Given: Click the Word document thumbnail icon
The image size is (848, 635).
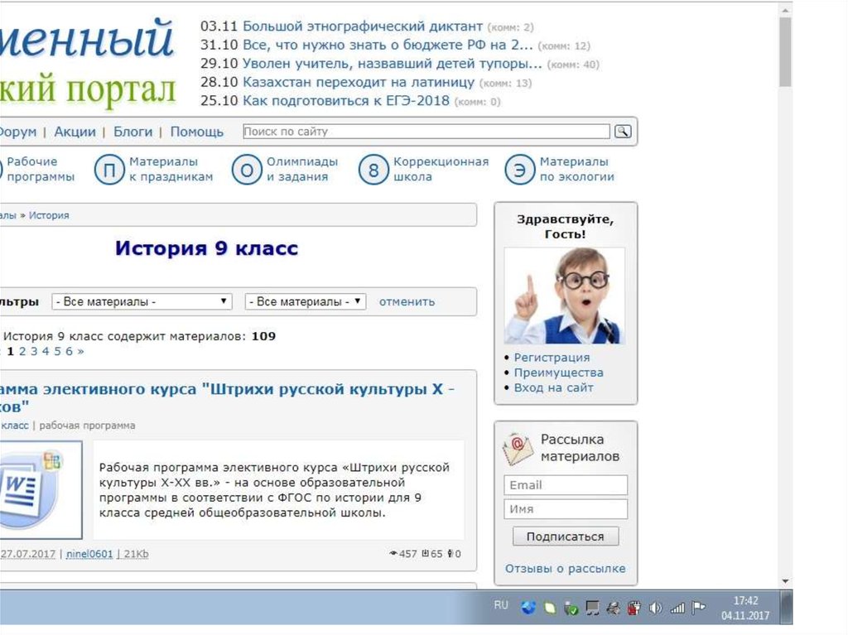Looking at the screenshot, I should point(39,489).
